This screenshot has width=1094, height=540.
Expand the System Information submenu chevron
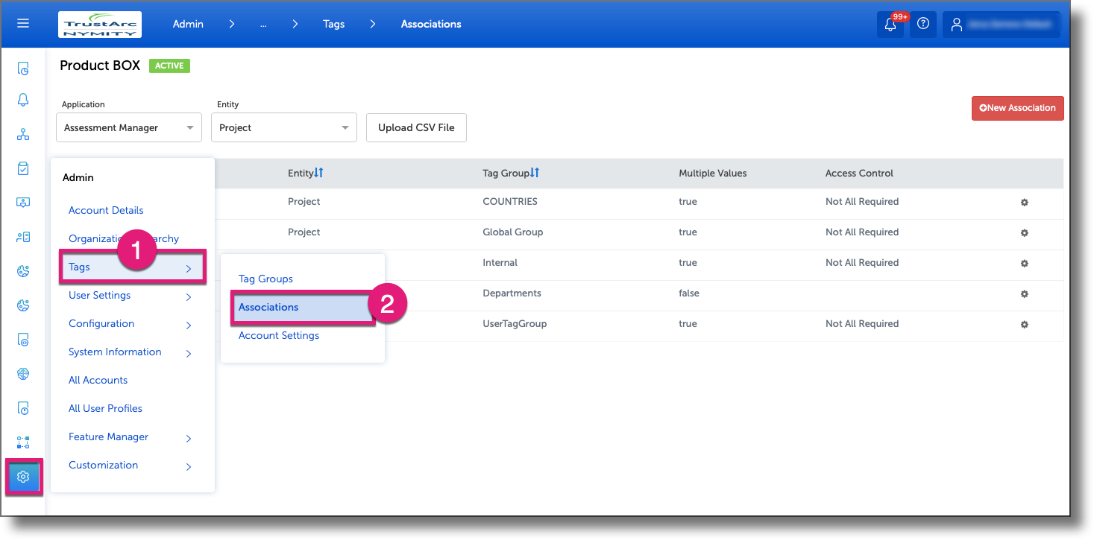(x=189, y=354)
